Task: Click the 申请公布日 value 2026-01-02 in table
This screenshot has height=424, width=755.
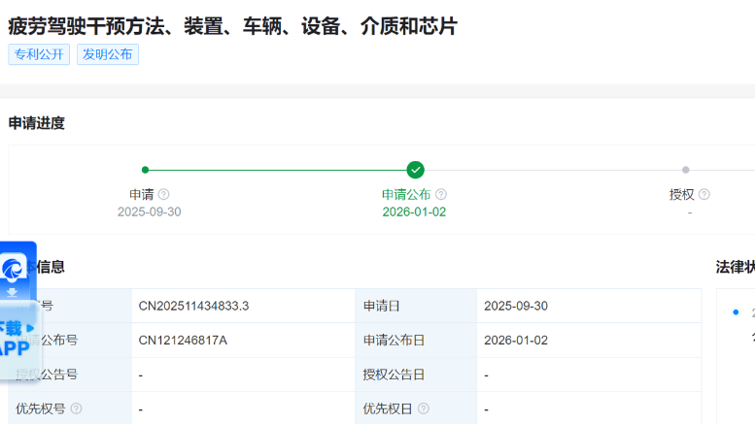Action: pos(515,340)
